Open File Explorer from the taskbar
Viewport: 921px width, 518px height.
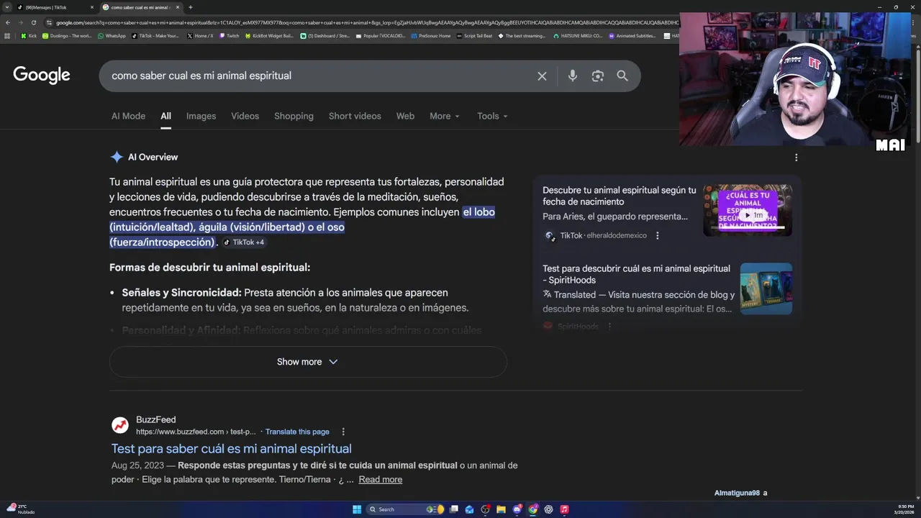pos(501,509)
